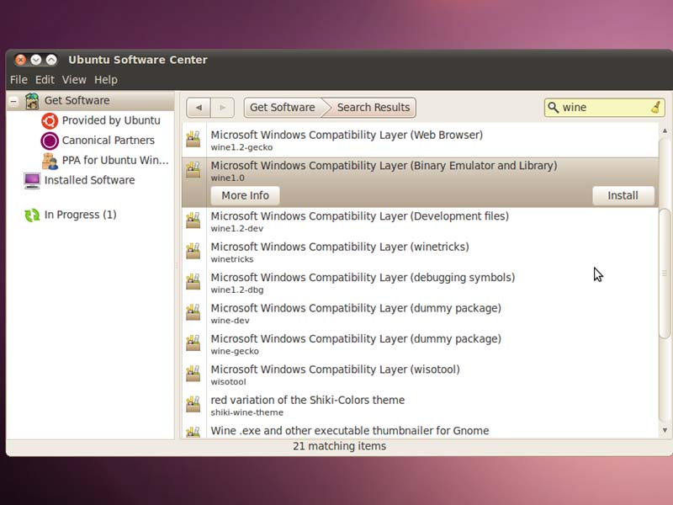
Task: Go back with the left arrow button
Action: click(x=199, y=108)
